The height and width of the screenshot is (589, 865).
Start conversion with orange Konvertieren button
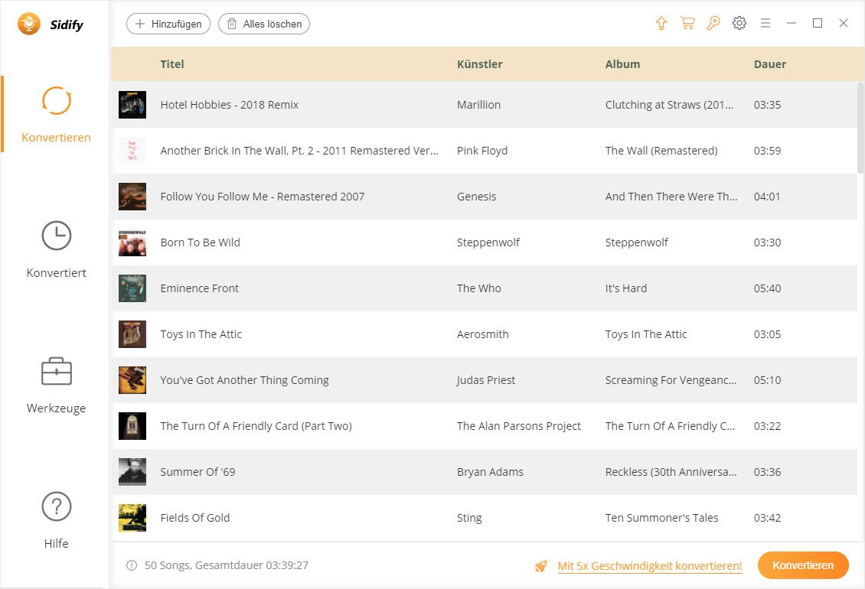pyautogui.click(x=803, y=565)
